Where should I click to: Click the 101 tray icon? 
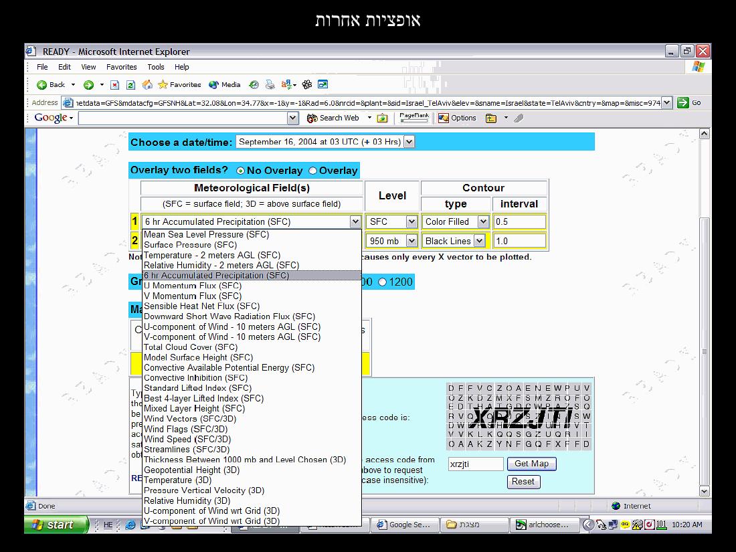[661, 525]
